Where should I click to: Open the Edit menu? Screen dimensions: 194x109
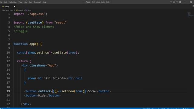pyautogui.click(x=6, y=2)
